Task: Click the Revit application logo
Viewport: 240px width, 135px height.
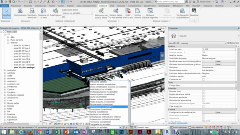Action: 2,1
